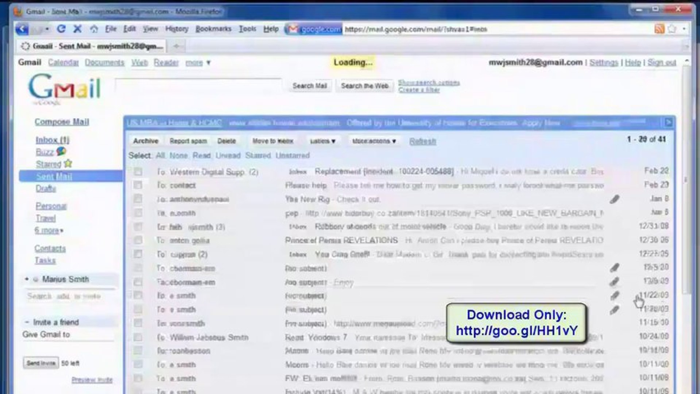Tick the checkbox for the anton golia email
700x394 pixels.
[x=138, y=240]
